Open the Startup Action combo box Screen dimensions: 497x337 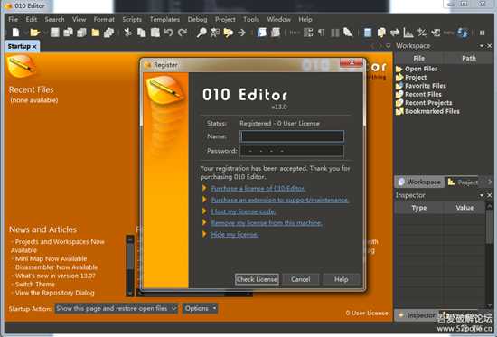pyautogui.click(x=116, y=308)
